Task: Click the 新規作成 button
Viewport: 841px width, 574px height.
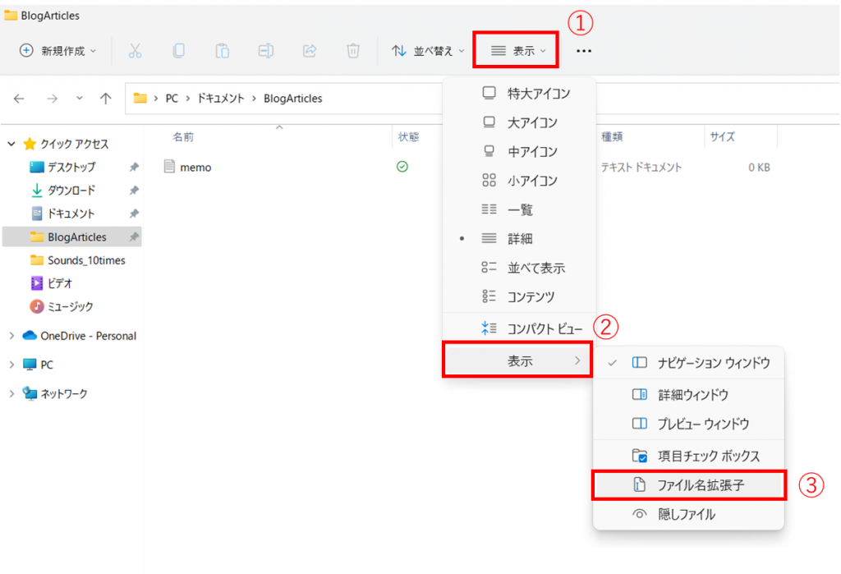Action: pos(57,51)
